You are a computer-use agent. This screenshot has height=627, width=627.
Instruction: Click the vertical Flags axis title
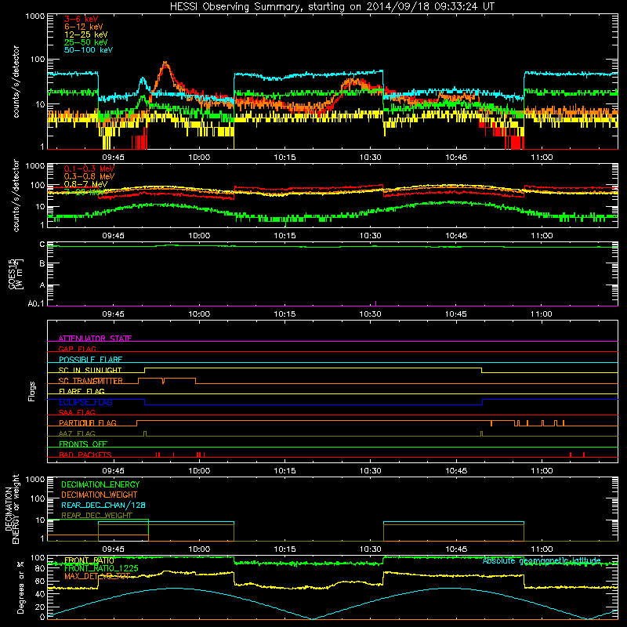tap(32, 391)
